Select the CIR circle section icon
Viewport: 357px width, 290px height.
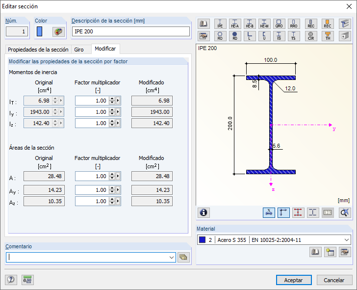click(311, 36)
